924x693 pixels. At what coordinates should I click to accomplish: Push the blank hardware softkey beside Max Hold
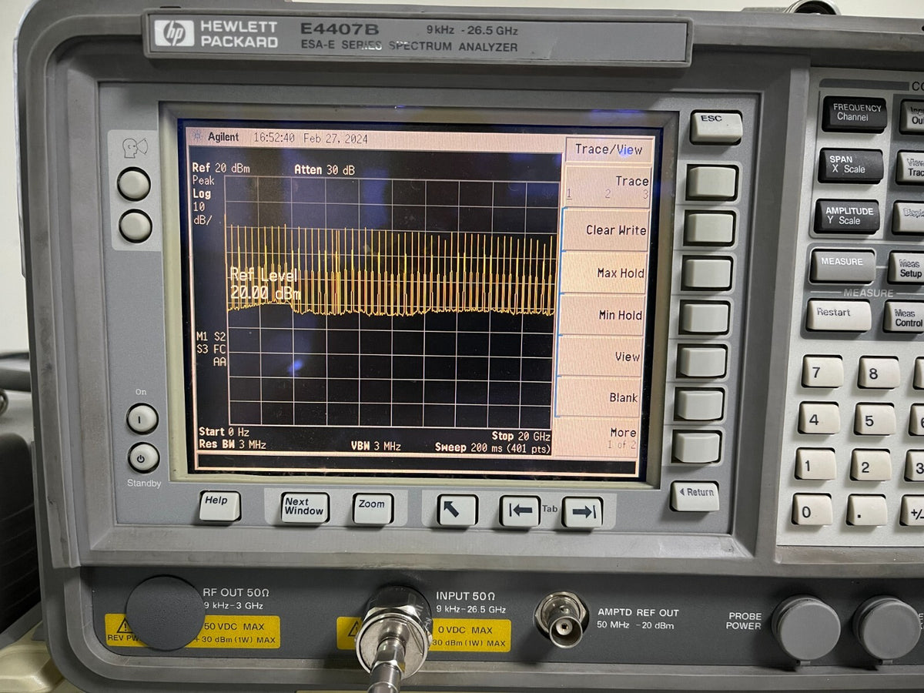(707, 273)
